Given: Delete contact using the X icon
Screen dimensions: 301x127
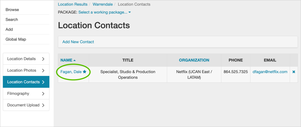Looking at the screenshot, I should coord(294,72).
